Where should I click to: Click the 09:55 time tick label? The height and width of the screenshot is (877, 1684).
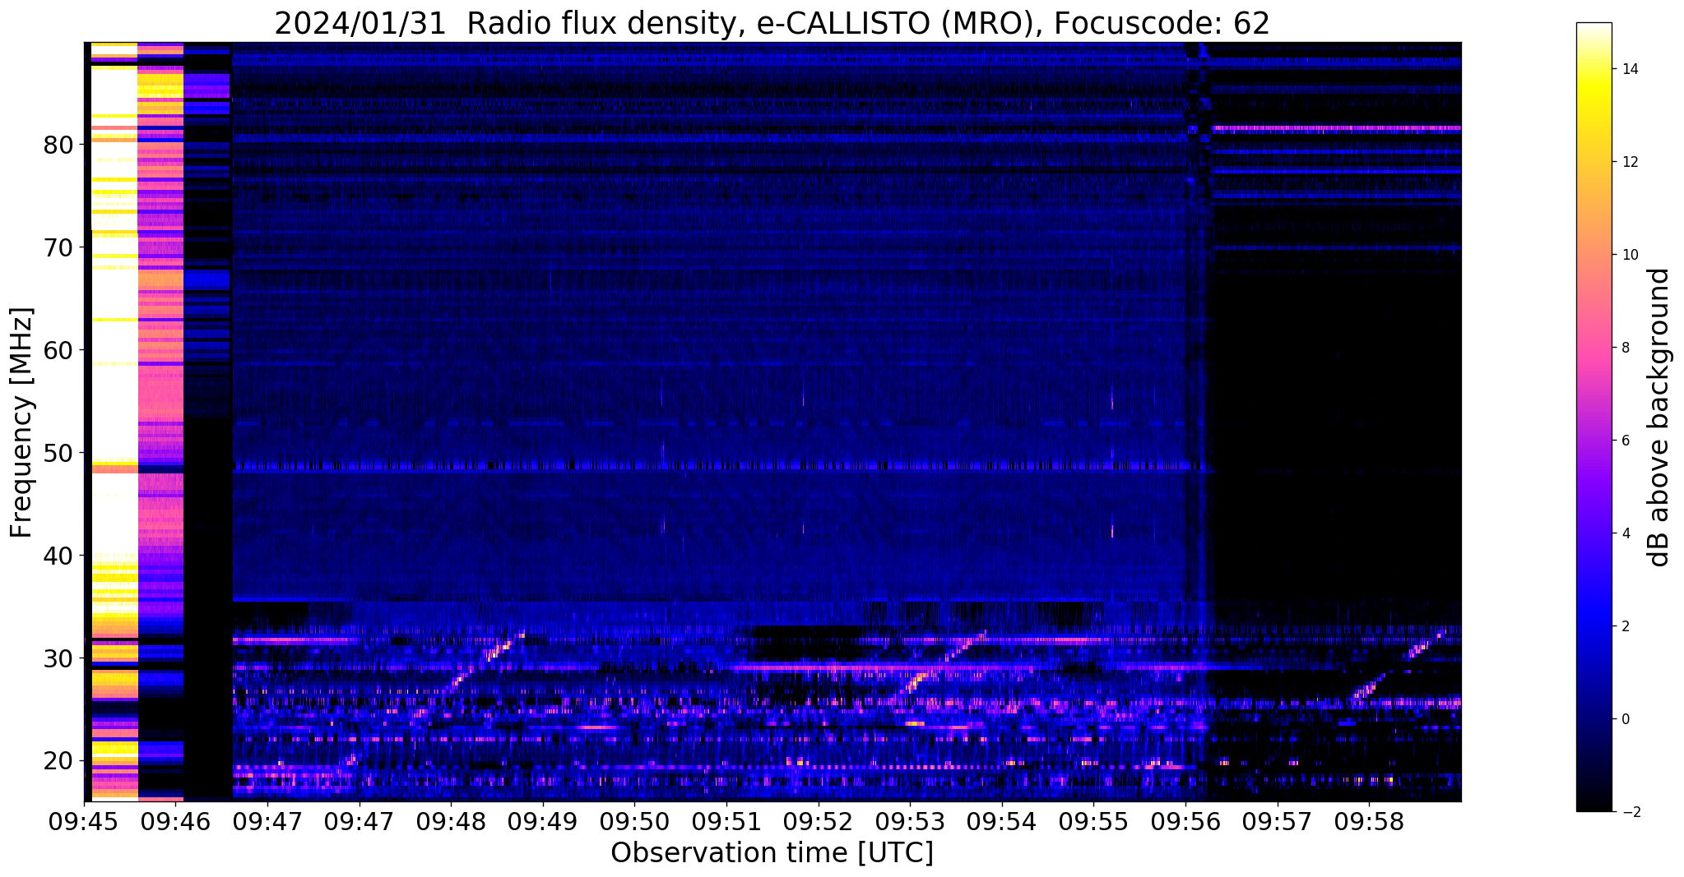pyautogui.click(x=1093, y=822)
